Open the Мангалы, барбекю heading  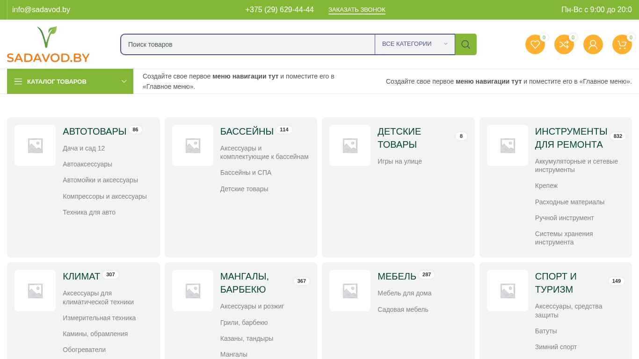point(245,283)
